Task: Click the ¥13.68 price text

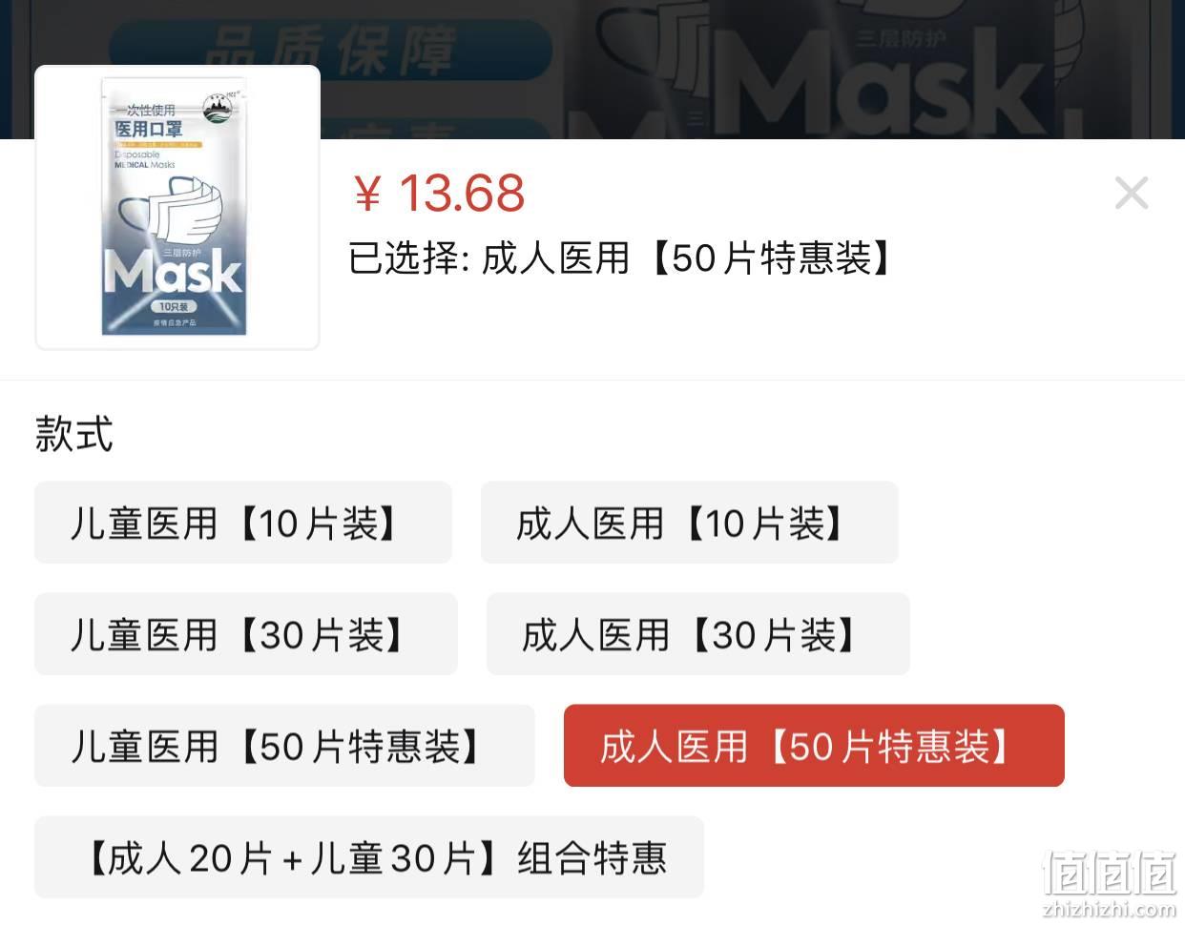Action: (x=438, y=194)
